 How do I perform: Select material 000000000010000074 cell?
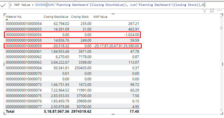24,90
